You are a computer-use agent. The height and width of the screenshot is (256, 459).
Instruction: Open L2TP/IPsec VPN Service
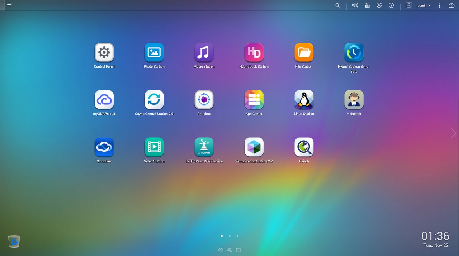[x=204, y=147]
